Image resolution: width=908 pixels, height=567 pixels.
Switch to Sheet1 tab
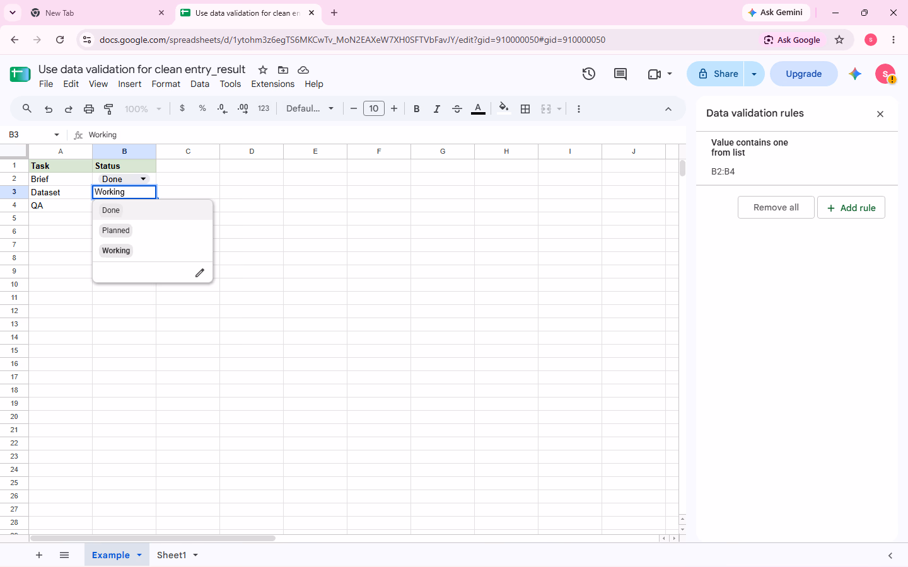pyautogui.click(x=172, y=555)
